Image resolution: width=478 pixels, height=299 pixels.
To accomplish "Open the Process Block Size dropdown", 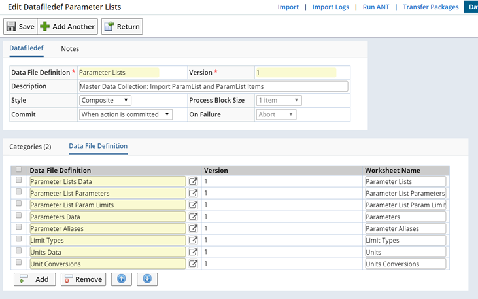I will tap(279, 100).
